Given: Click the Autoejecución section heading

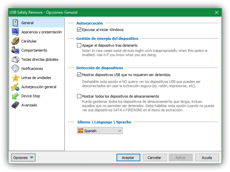Looking at the screenshot, I should (89, 23).
